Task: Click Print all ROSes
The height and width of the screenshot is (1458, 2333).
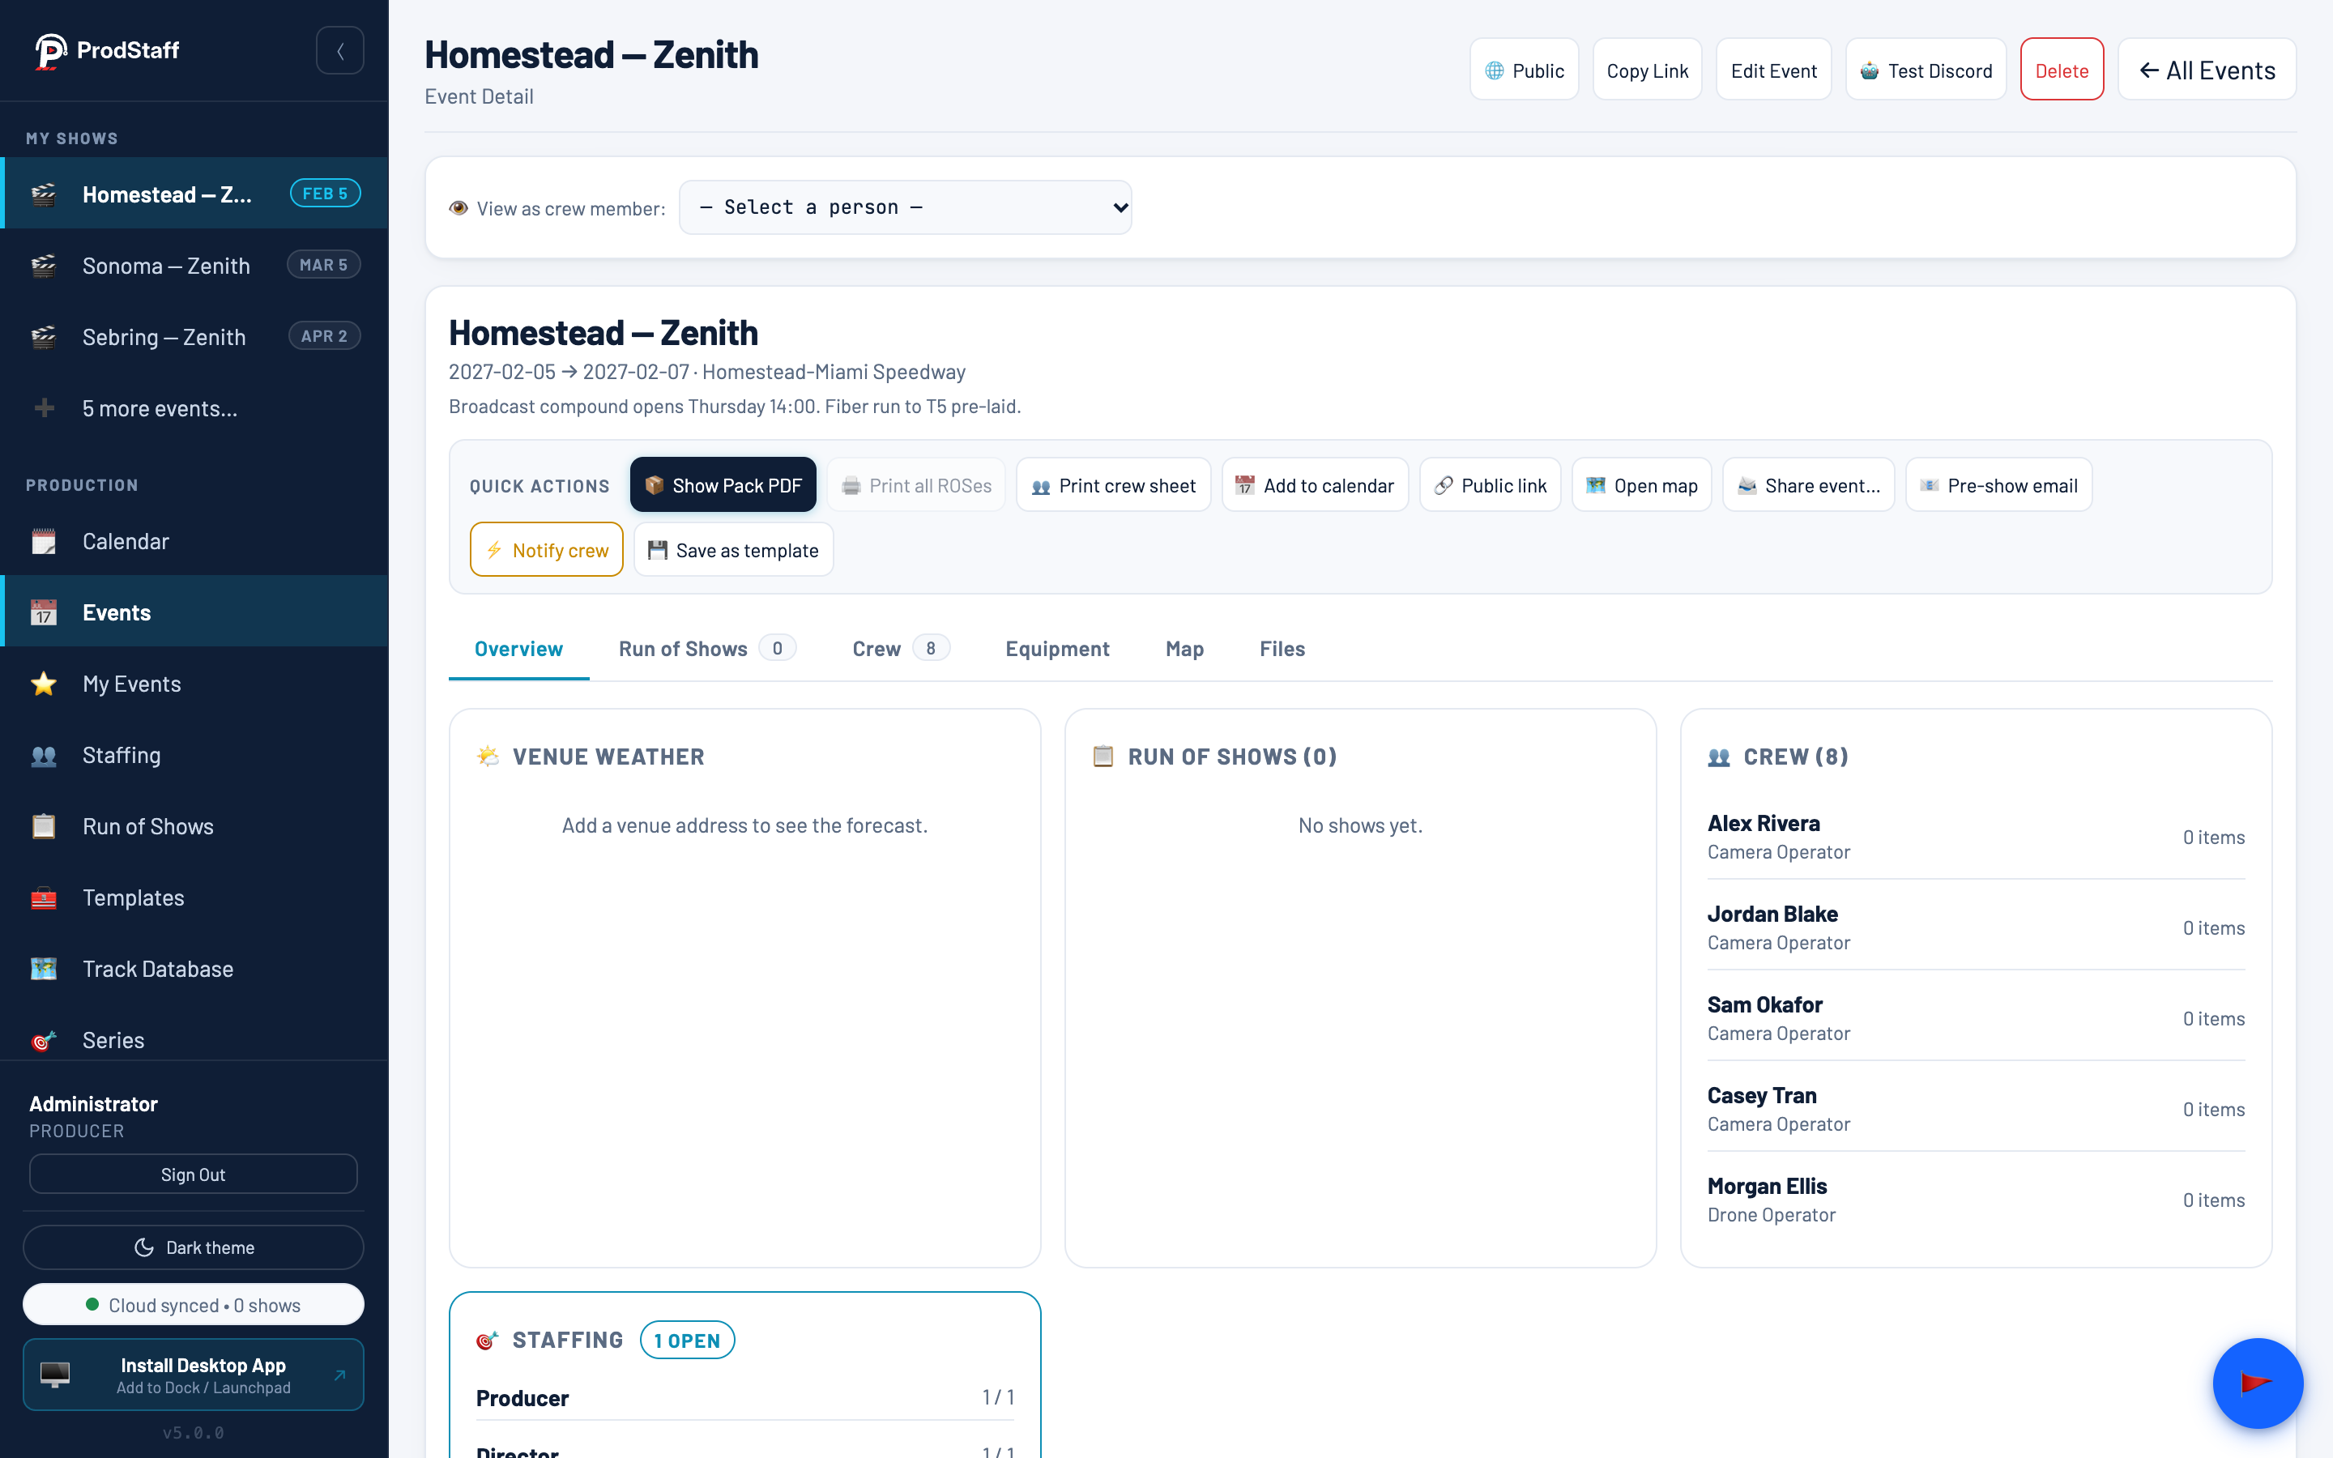Action: click(916, 485)
